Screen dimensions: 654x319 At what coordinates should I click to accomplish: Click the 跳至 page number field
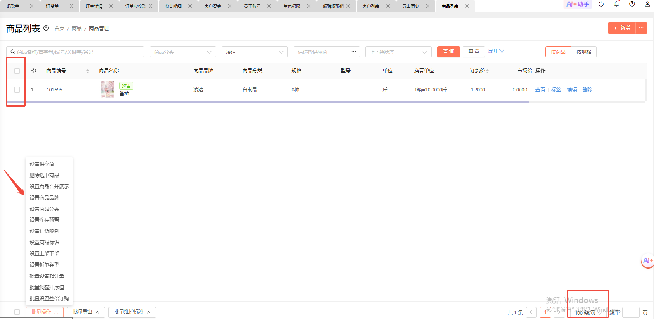[x=631, y=312]
